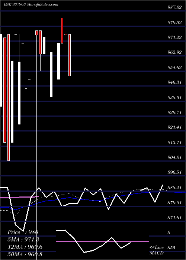Click the Price : 980 readout
186x260 pixels.
tap(23, 232)
